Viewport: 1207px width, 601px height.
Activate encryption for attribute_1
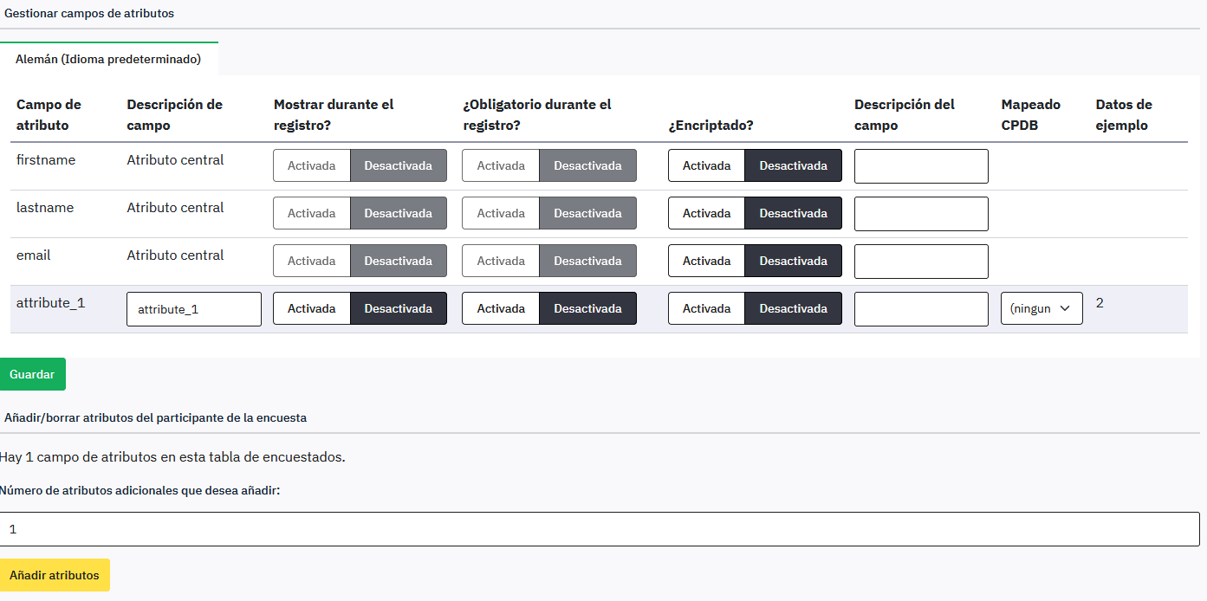[x=706, y=308]
